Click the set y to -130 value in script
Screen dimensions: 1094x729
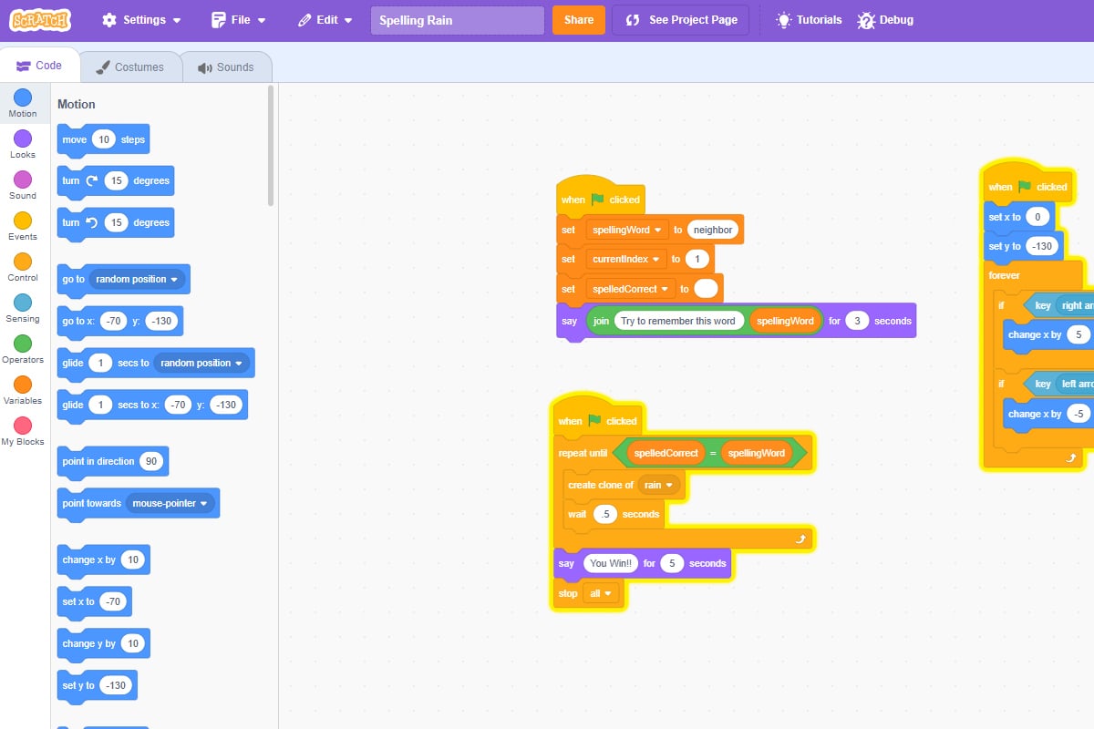click(x=1040, y=246)
